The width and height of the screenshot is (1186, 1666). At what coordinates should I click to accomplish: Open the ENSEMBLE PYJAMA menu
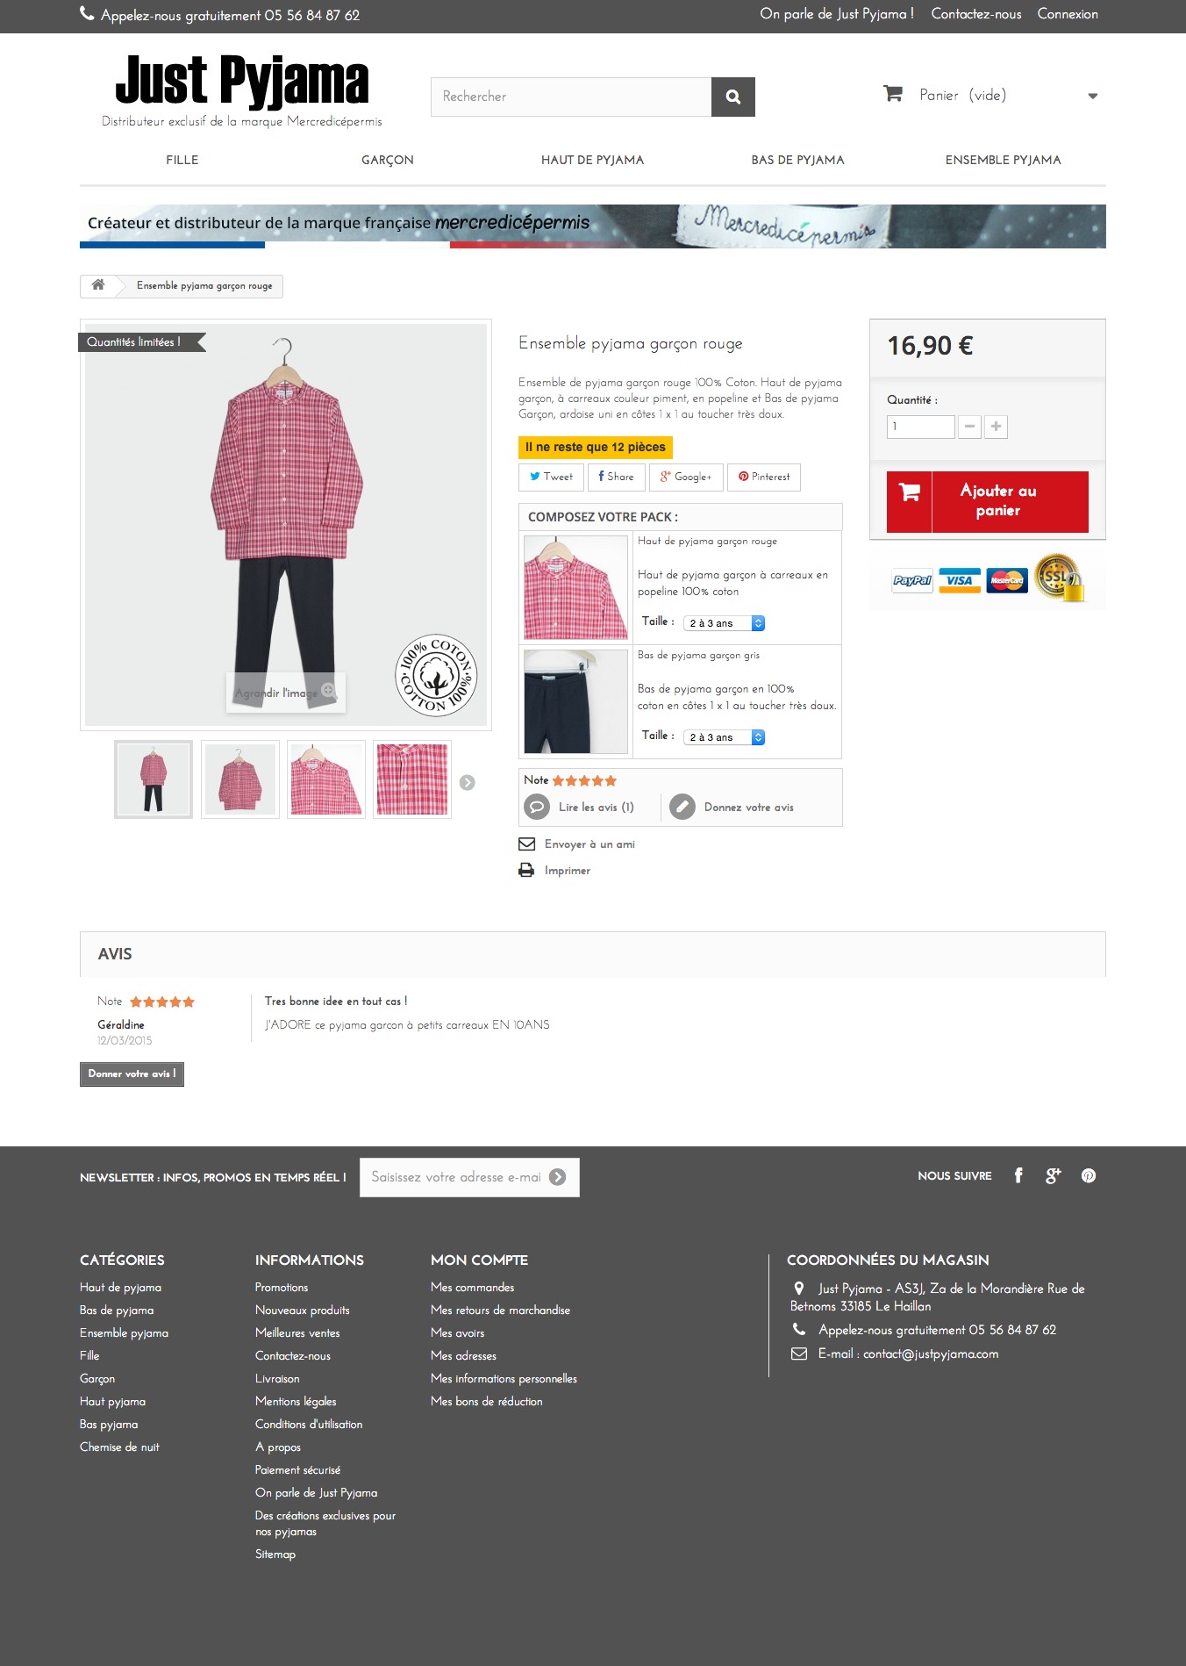coord(1003,160)
